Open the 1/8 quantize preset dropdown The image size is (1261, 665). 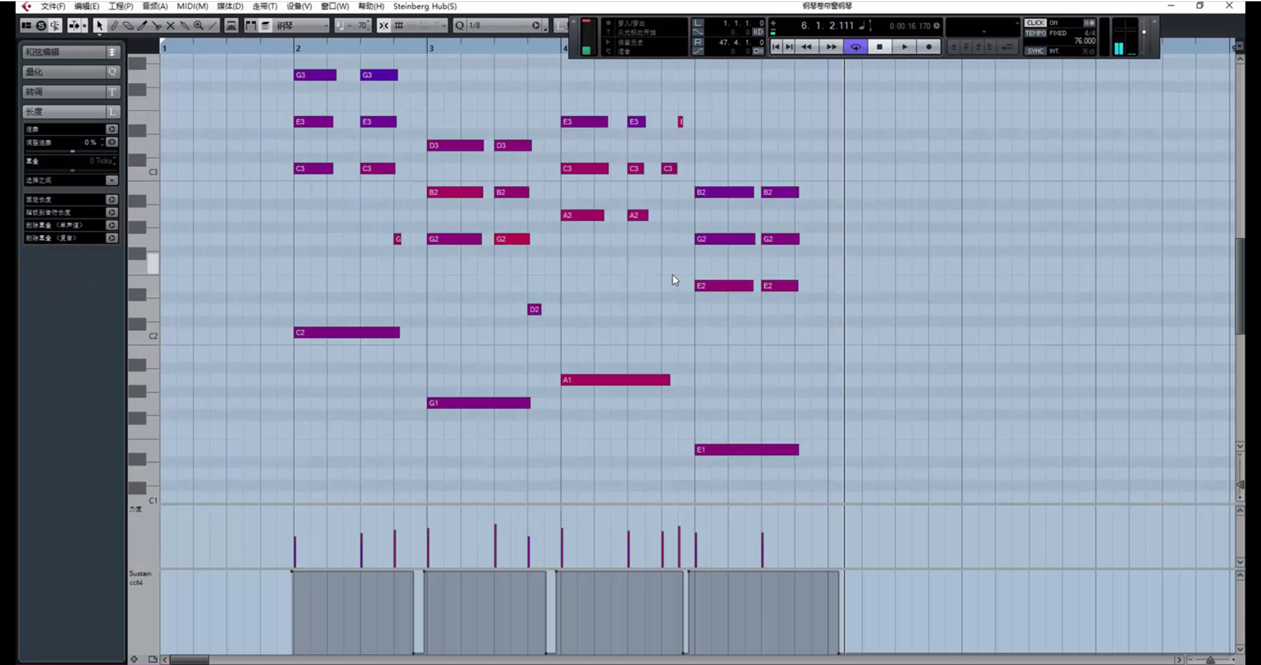coord(504,26)
